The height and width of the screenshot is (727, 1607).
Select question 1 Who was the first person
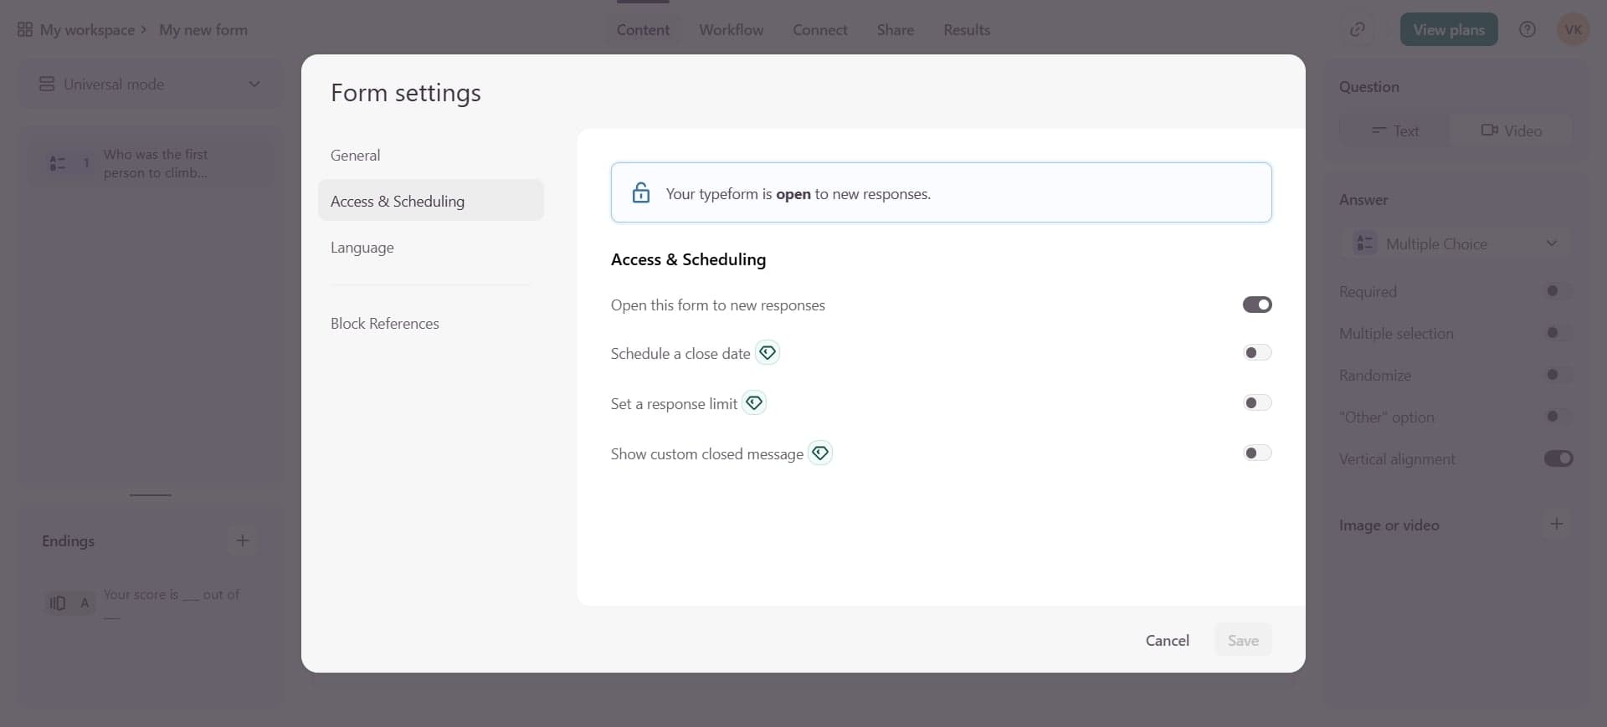(151, 163)
